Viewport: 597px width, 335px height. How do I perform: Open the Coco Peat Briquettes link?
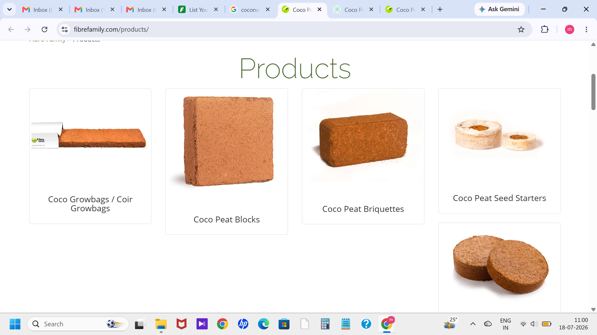pos(363,209)
